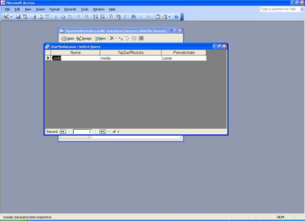The width and height of the screenshot is (305, 221).
Task: Click the record number input box
Action: pyautogui.click(x=82, y=131)
